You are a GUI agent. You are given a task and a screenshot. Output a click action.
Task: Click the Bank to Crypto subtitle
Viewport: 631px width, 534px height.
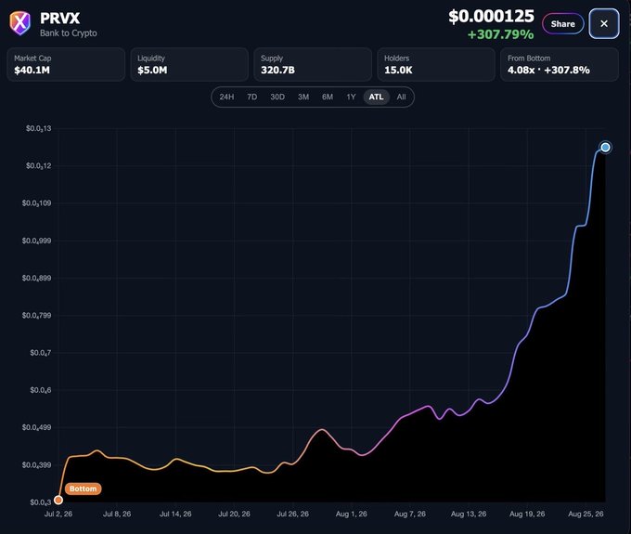coord(69,33)
